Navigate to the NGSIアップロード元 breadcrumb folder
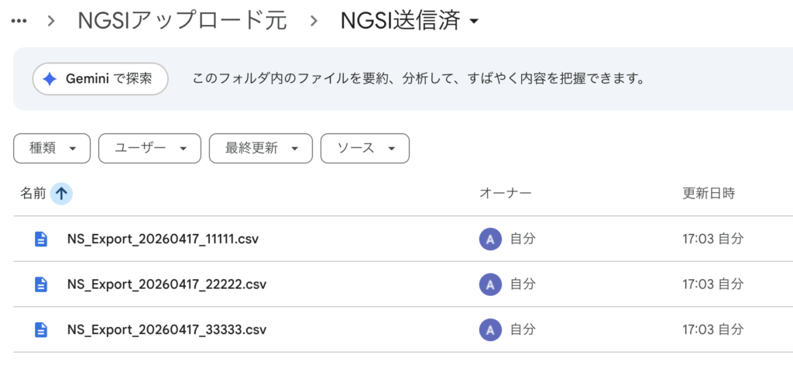The height and width of the screenshot is (379, 793). 183,22
